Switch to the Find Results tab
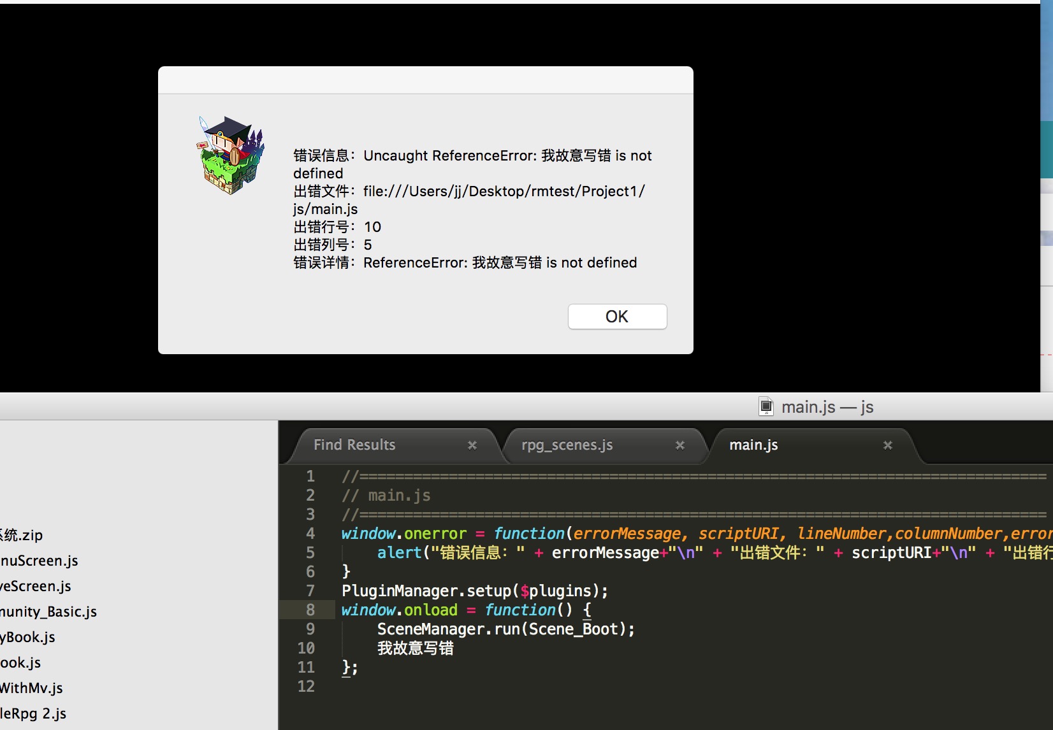The width and height of the screenshot is (1053, 730). [x=354, y=445]
